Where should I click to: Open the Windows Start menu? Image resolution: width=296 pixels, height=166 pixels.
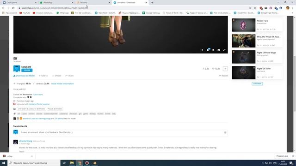click(x=4, y=163)
